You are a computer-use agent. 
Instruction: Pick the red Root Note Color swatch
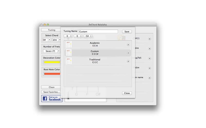click(x=52, y=74)
